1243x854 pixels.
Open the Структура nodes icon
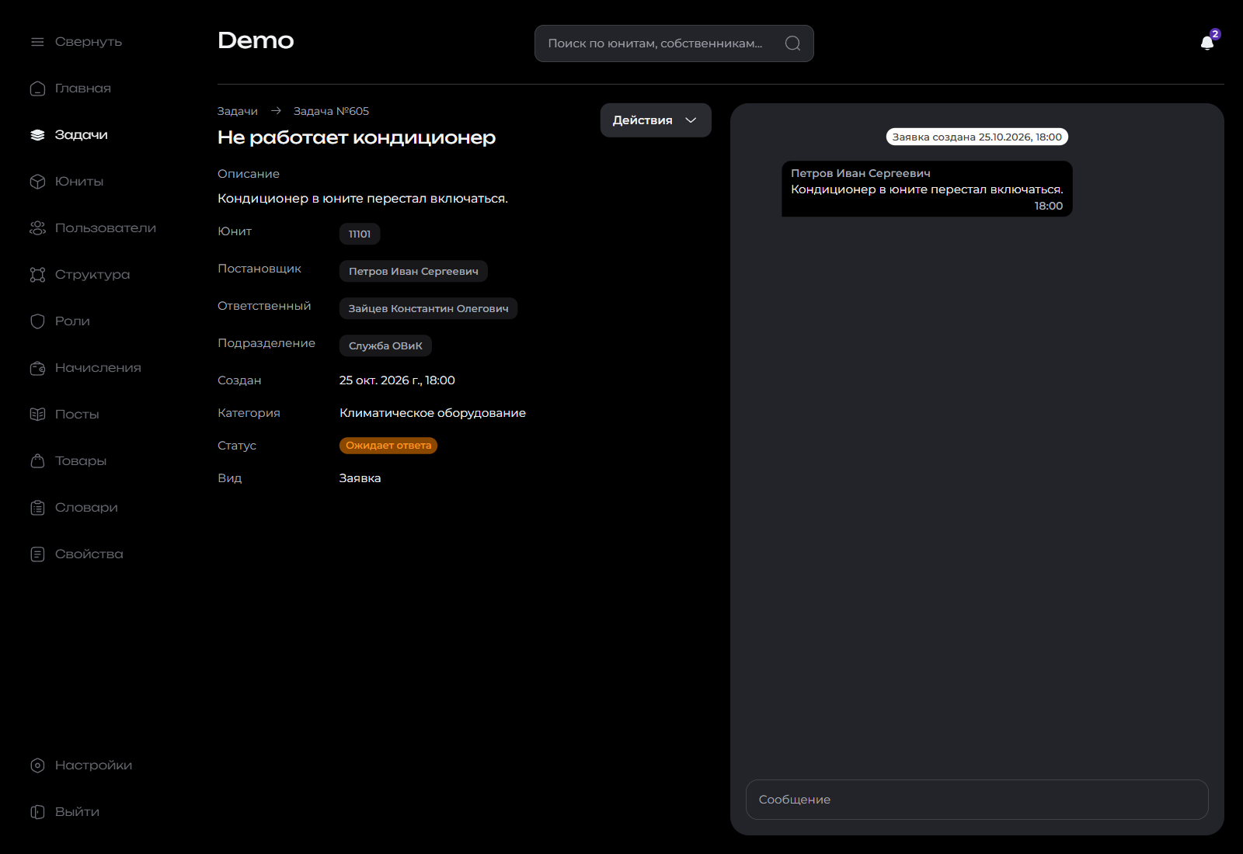37,275
